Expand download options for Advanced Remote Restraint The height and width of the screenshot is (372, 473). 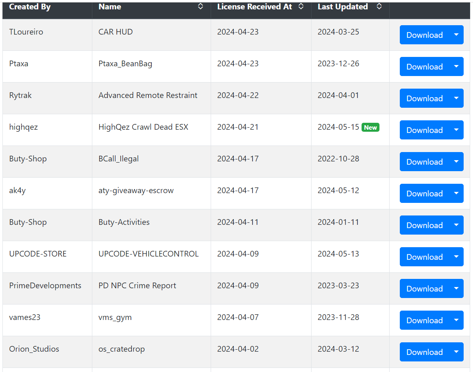tap(456, 98)
